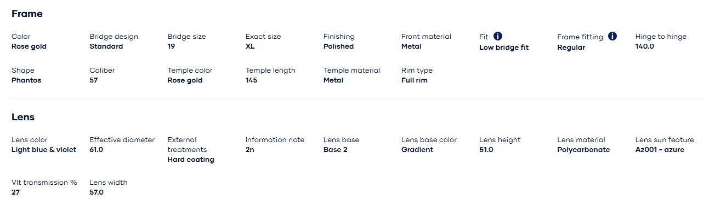715x205 pixels.
Task: Click the Phantos shape value
Action: 26,80
